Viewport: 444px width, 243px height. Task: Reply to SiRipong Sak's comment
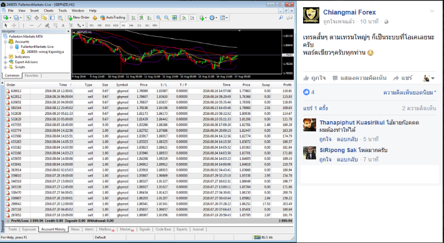click(x=347, y=159)
